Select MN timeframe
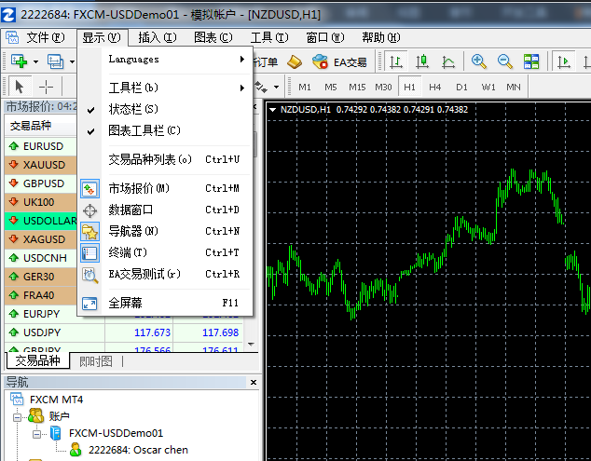Image resolution: width=591 pixels, height=461 pixels. click(x=514, y=87)
